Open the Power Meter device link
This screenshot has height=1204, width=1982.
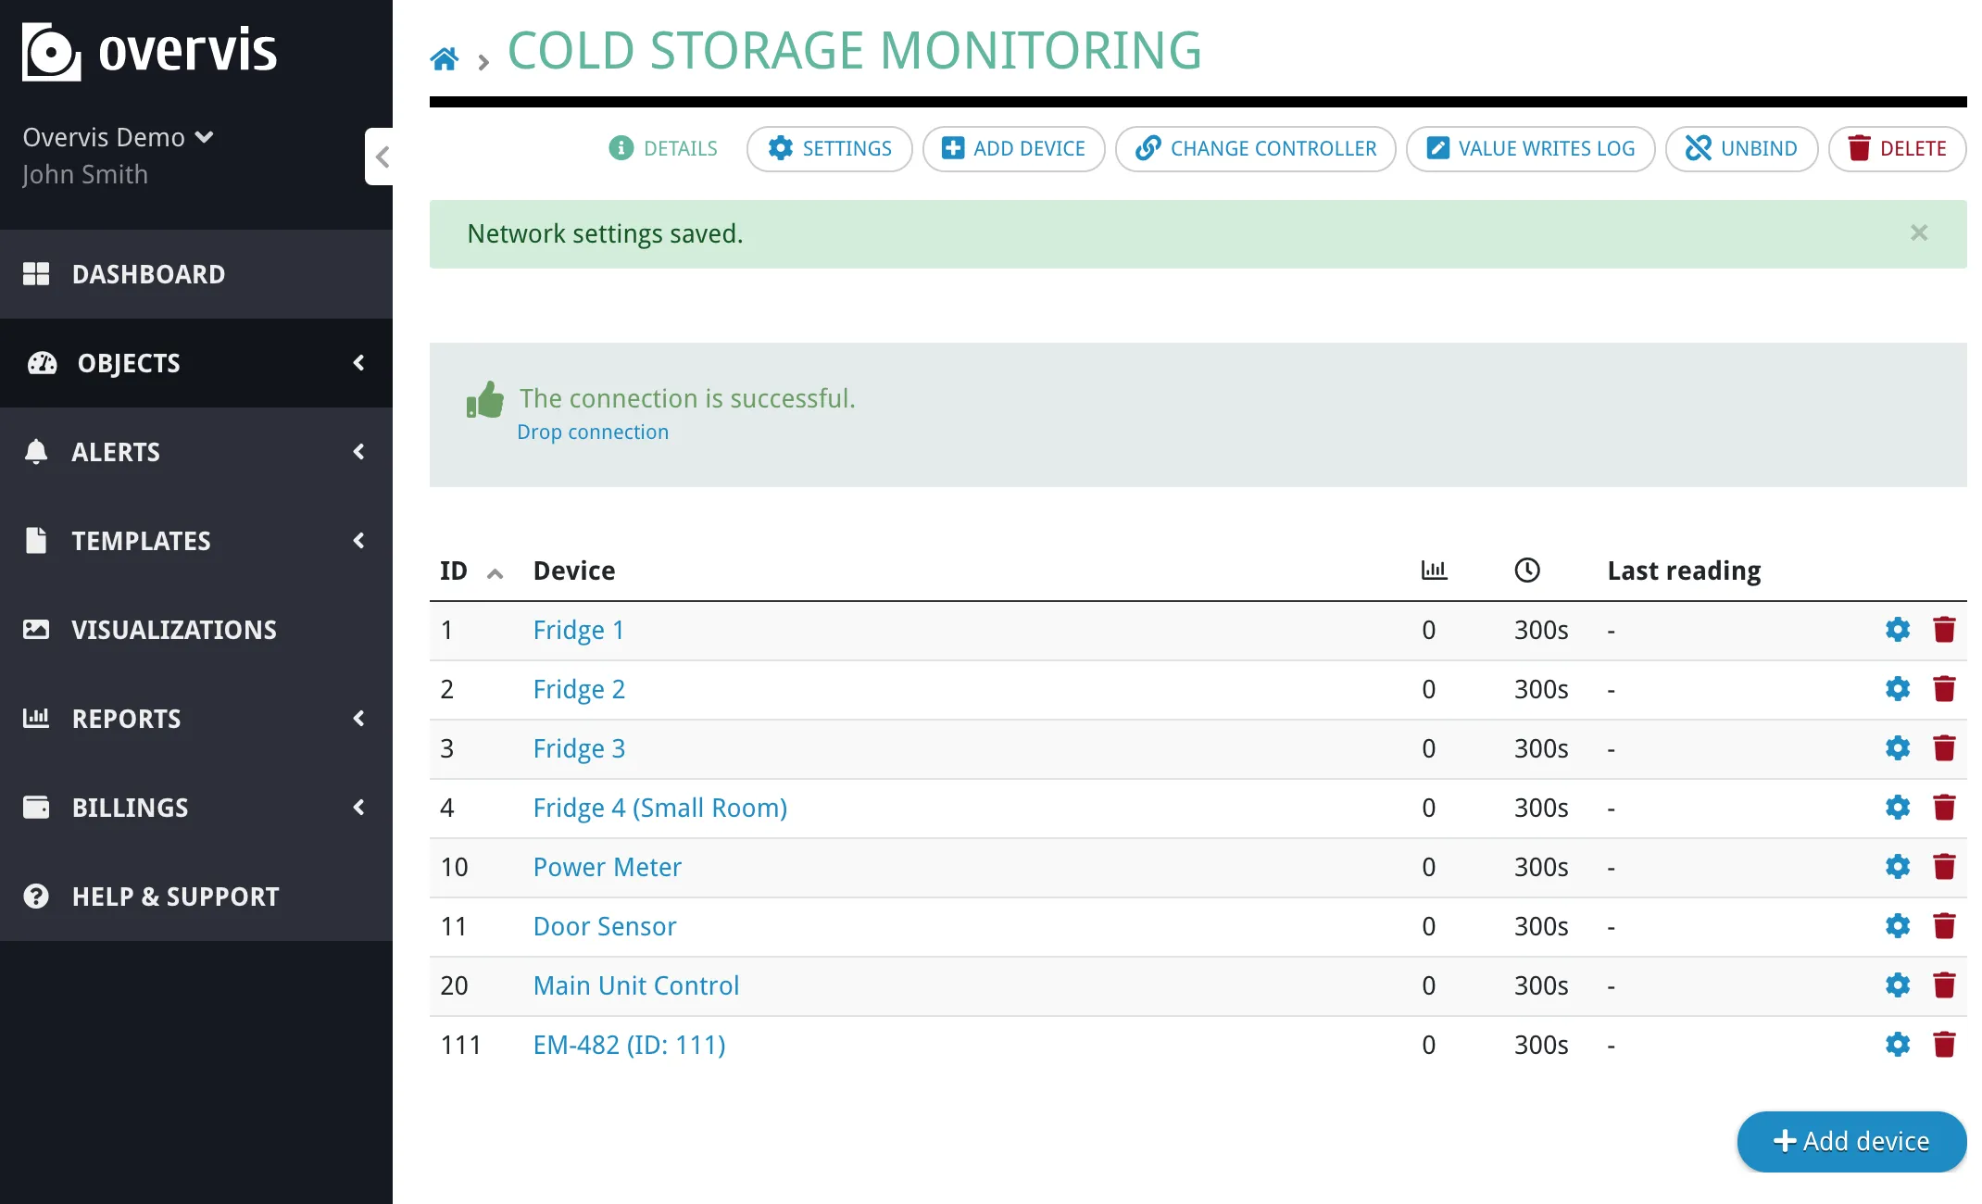tap(608, 867)
